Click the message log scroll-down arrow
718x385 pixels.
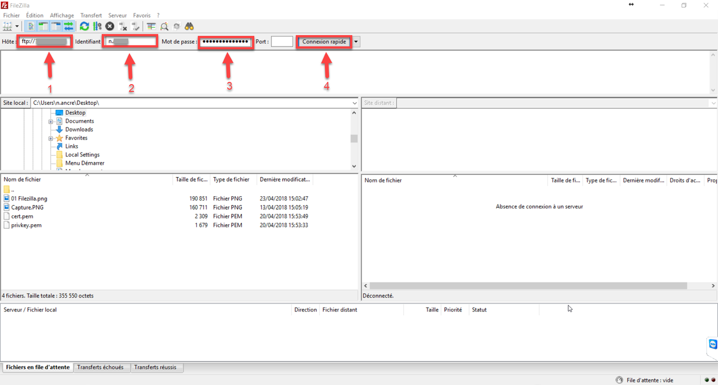[x=714, y=90]
